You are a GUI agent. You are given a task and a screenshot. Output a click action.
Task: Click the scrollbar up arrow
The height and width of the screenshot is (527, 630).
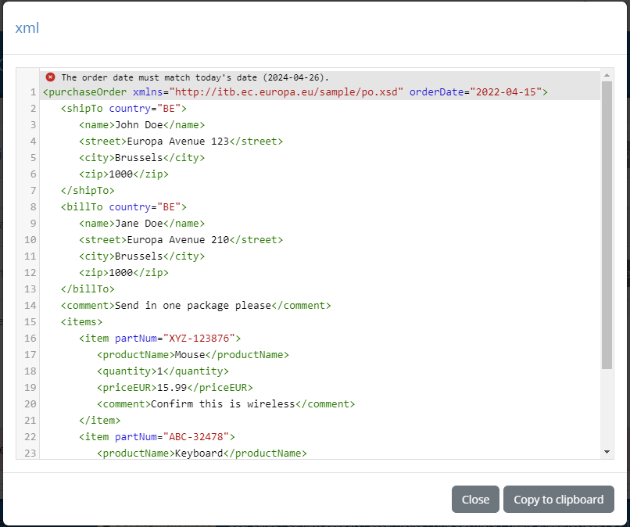pos(607,75)
